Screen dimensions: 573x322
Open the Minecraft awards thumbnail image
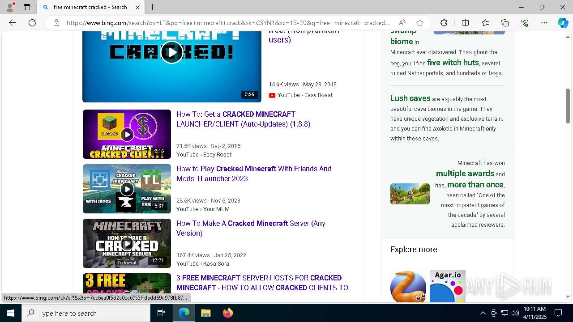[410, 194]
